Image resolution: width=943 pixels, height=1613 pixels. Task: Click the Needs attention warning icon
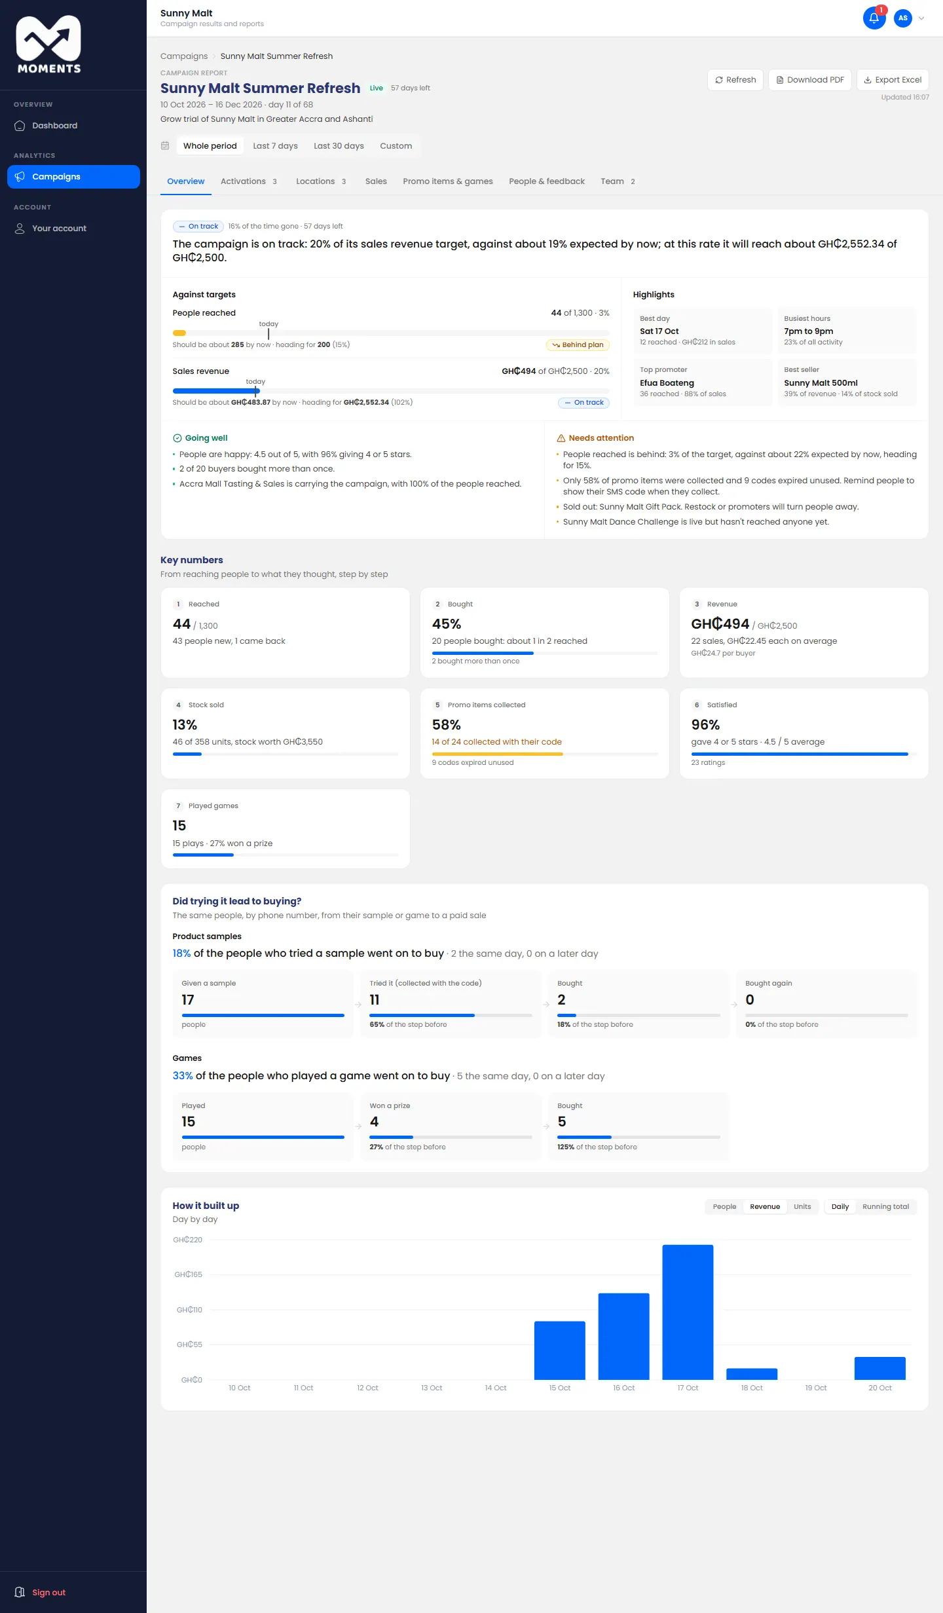pyautogui.click(x=561, y=438)
